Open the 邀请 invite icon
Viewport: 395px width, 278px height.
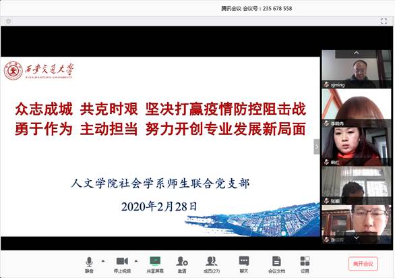(x=182, y=265)
